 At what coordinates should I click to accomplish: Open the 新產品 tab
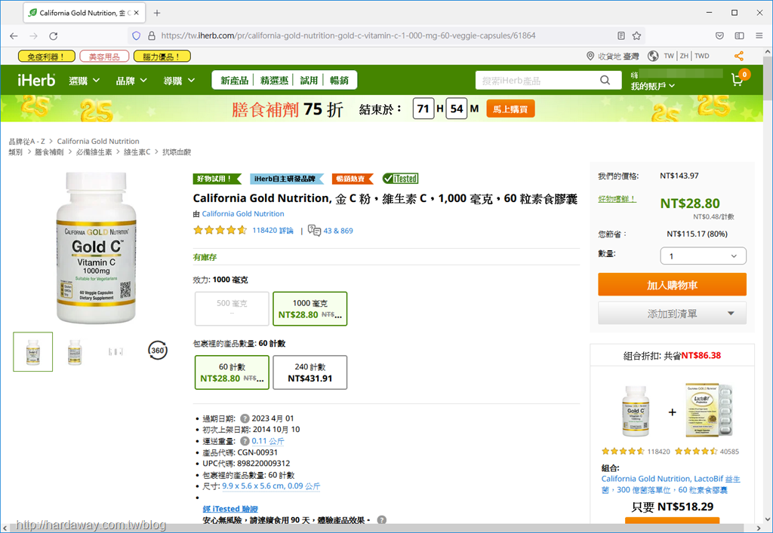point(234,80)
